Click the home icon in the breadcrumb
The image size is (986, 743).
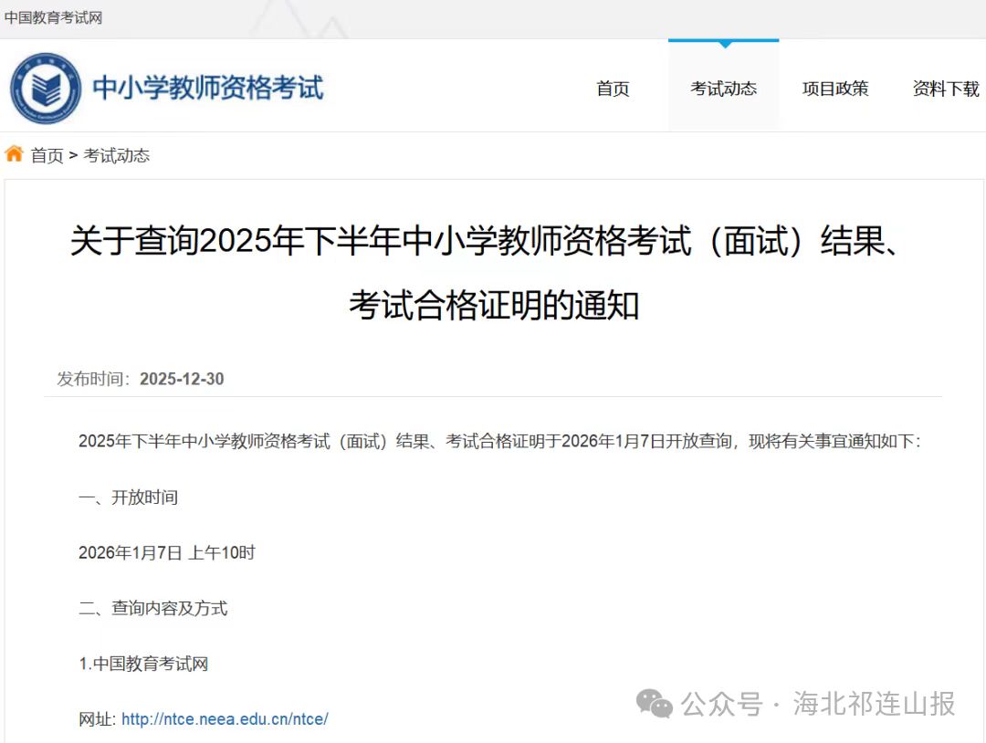tap(13, 153)
